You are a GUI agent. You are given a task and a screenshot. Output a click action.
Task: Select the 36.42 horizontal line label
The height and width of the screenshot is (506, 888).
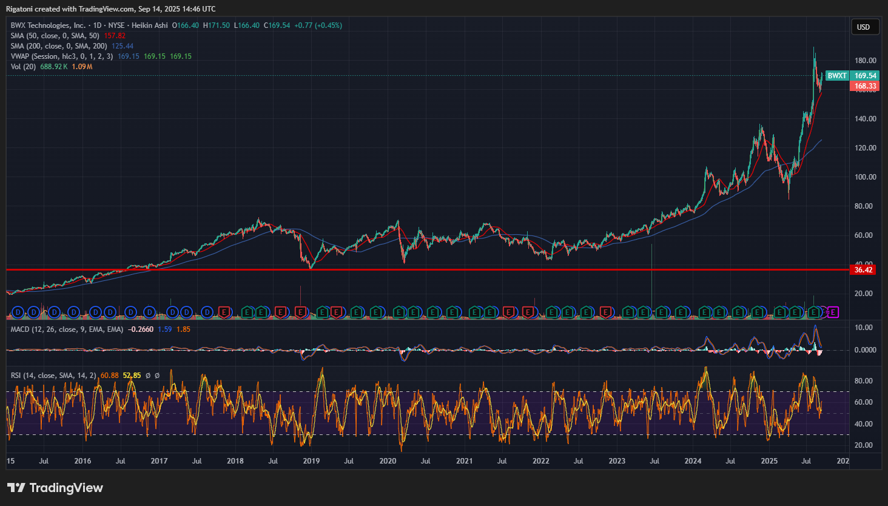[863, 269]
